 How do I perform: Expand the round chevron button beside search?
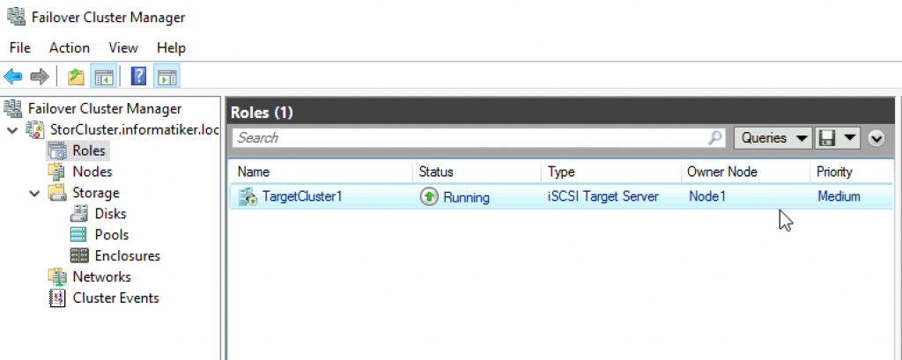(876, 138)
